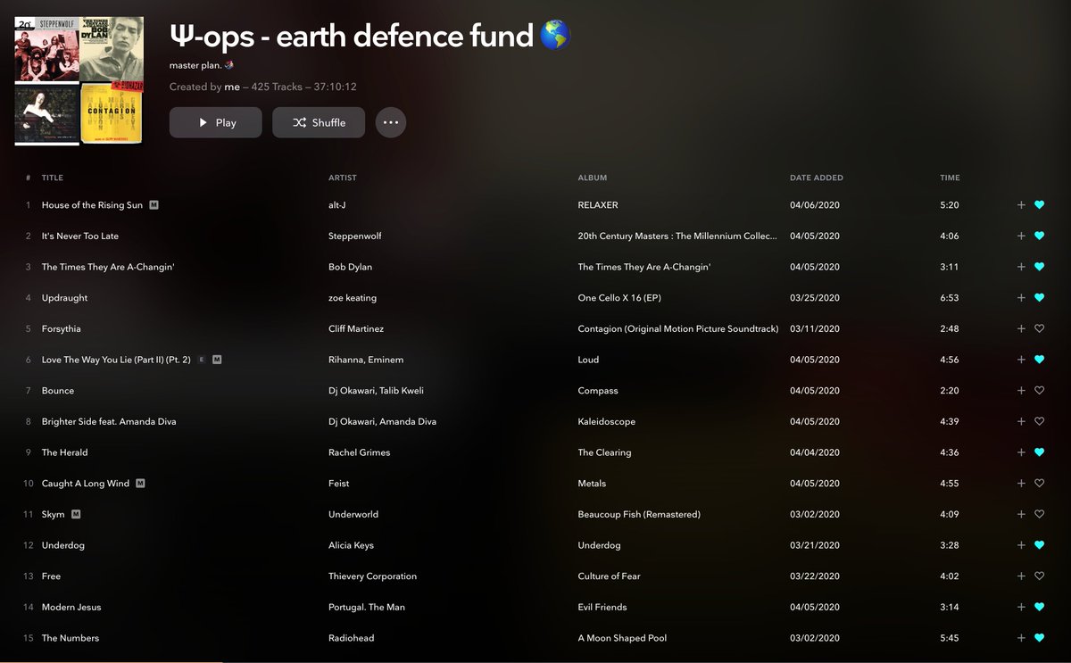This screenshot has width=1071, height=663.
Task: Open artist Talib Kweli in Bounce row
Action: [x=400, y=391]
